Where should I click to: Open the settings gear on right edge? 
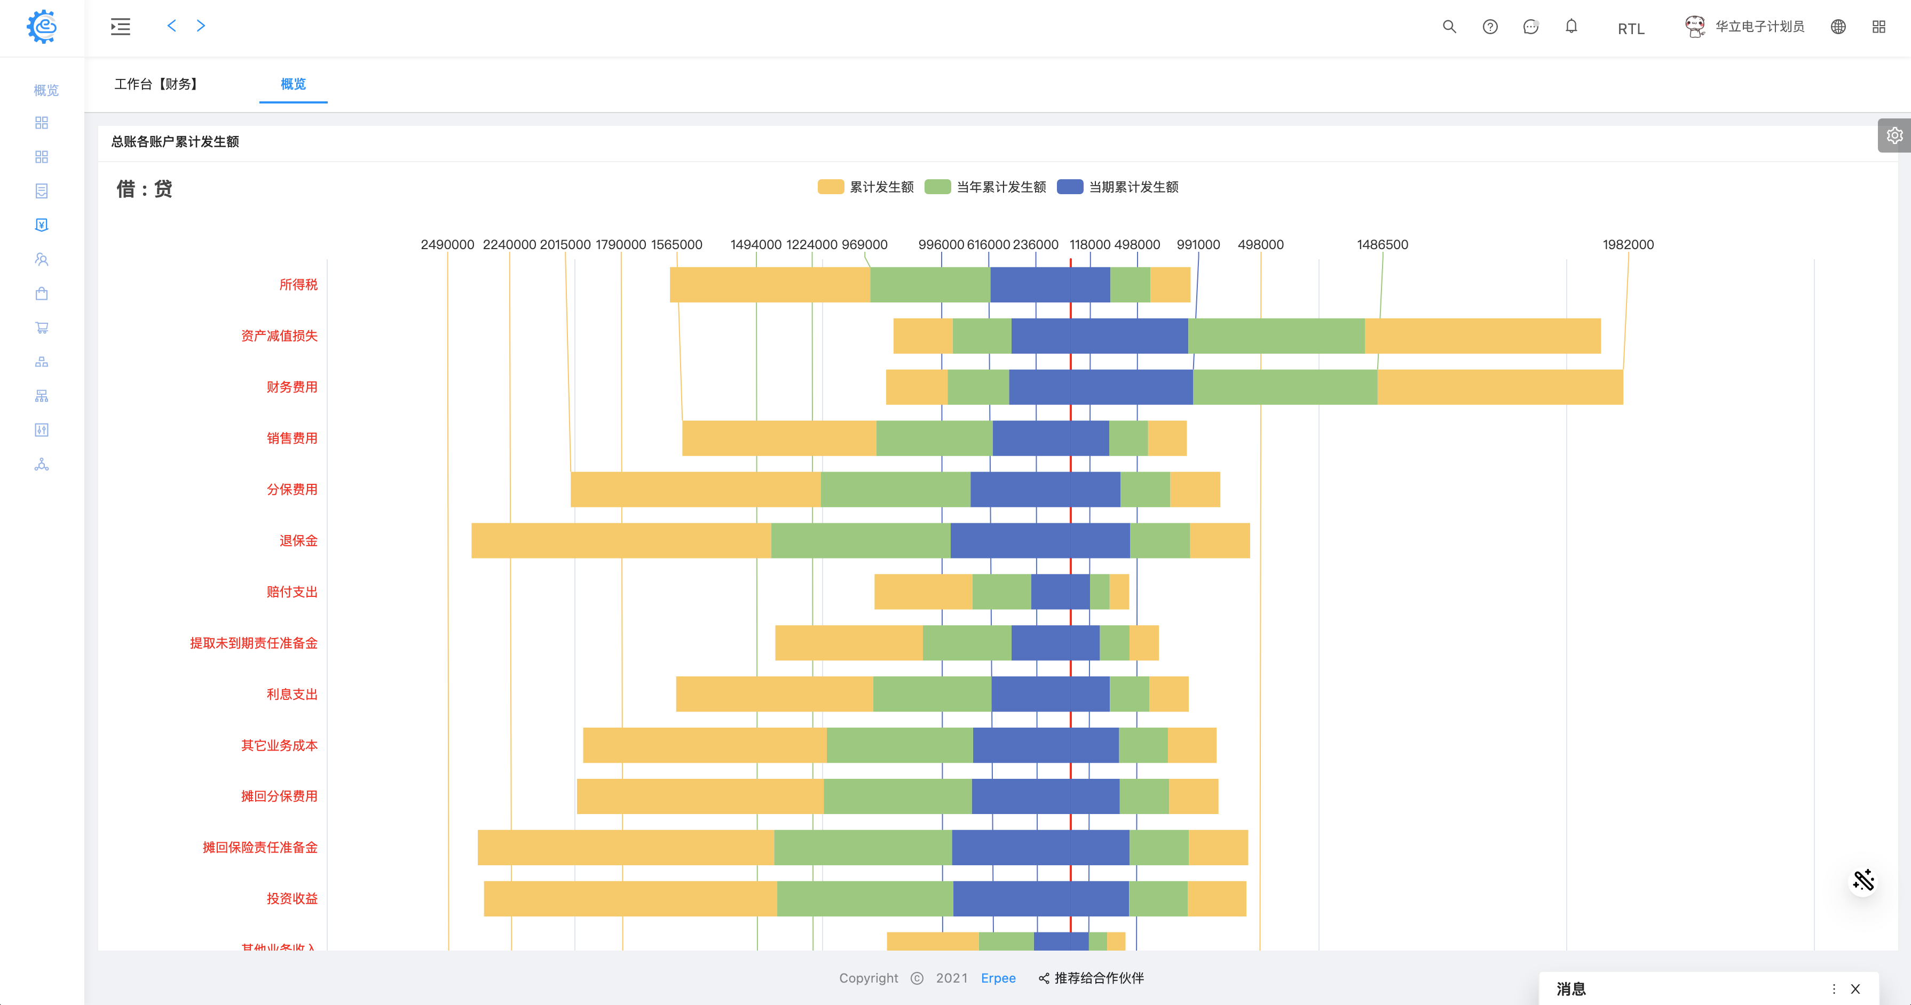click(x=1894, y=135)
